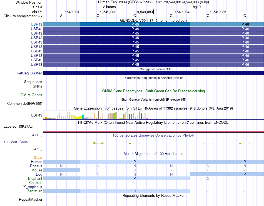Click 'Publications: Sequences in Scientific Articles' title
Viewport: 264px width, 206px height.
click(x=153, y=78)
